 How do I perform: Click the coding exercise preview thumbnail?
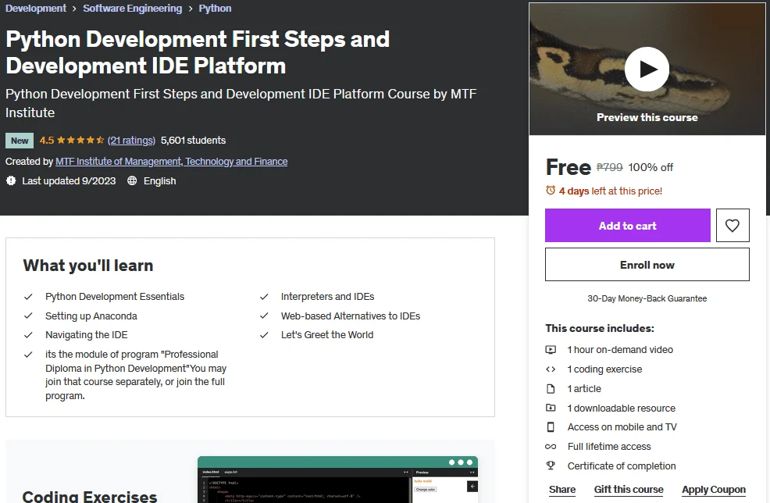(337, 480)
